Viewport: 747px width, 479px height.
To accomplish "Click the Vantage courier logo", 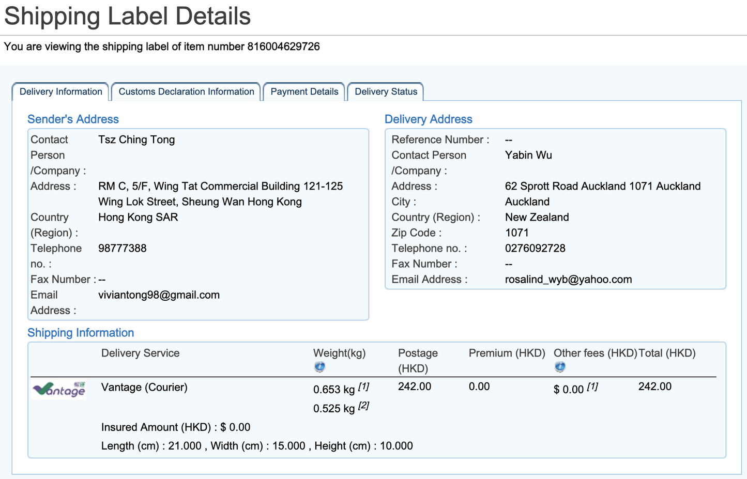I will pos(58,390).
